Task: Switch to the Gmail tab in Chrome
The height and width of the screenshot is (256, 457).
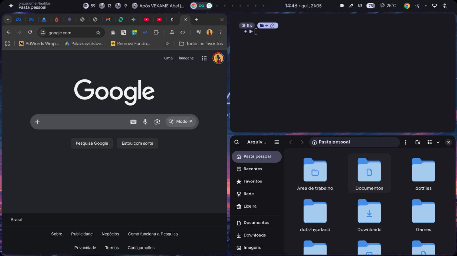Action: 108,20
